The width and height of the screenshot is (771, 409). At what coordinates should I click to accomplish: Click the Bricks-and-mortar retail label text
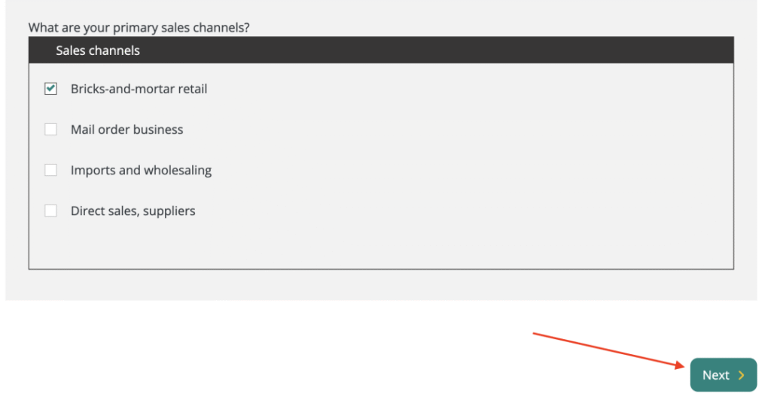coord(139,89)
